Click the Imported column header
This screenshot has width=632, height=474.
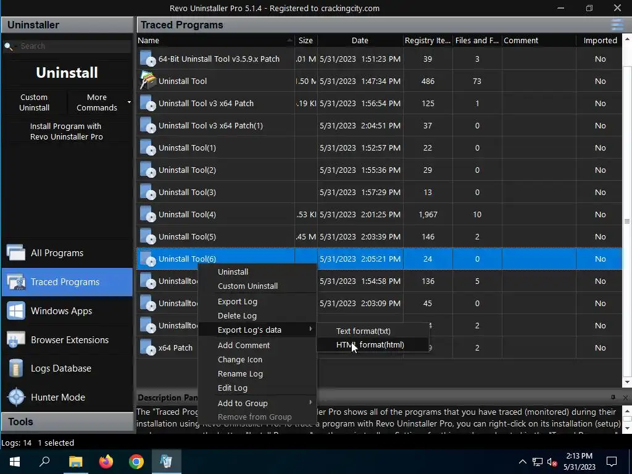[x=600, y=40]
